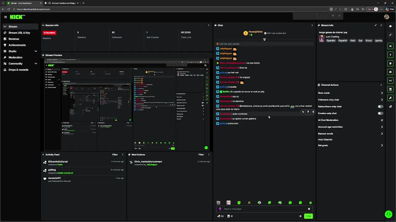Click browser Sign in button
Image resolution: width=396 pixels, height=222 pixels.
[x=372, y=9]
